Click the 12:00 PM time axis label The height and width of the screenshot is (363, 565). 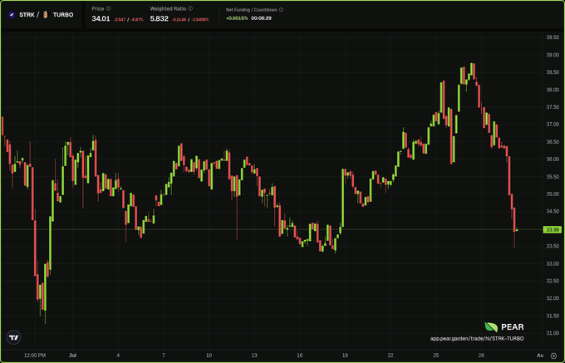pos(35,356)
